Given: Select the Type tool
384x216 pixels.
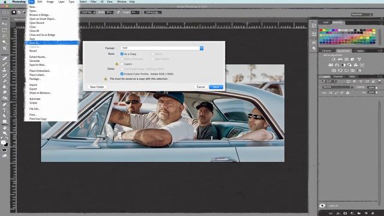Looking at the screenshot, I should pos(4,110).
